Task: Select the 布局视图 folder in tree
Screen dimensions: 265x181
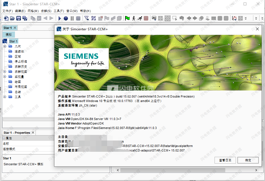Action: coord(21,87)
